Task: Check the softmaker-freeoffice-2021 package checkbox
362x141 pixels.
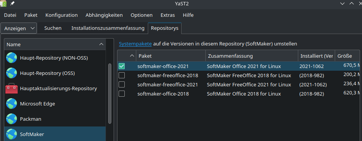Action: pyautogui.click(x=122, y=84)
